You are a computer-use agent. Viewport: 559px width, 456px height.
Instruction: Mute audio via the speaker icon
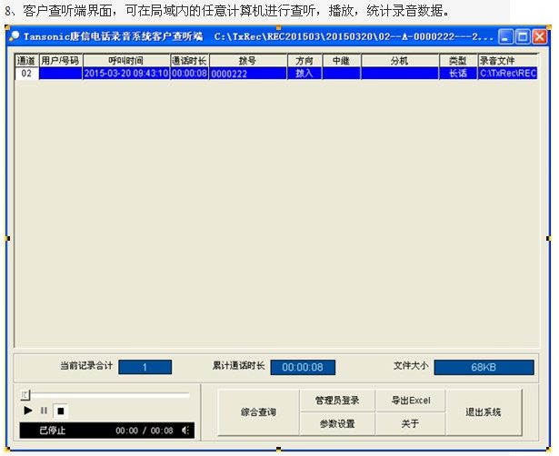point(185,431)
